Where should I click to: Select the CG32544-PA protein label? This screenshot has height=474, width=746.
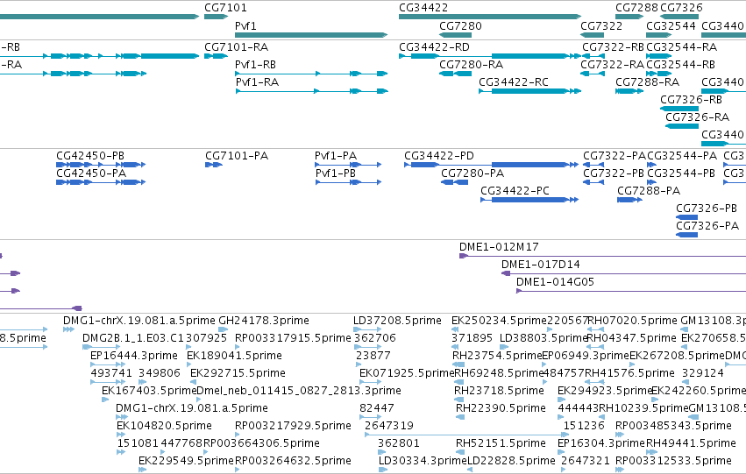[x=682, y=156]
